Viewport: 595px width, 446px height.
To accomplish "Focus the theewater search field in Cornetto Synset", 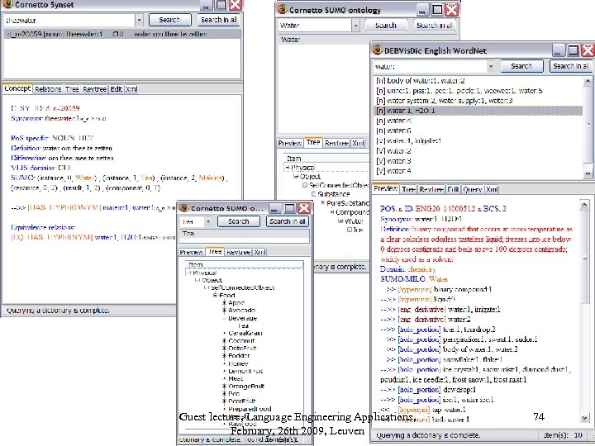I will (69, 20).
